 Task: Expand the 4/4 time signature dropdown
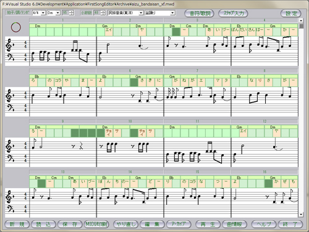coord(43,13)
